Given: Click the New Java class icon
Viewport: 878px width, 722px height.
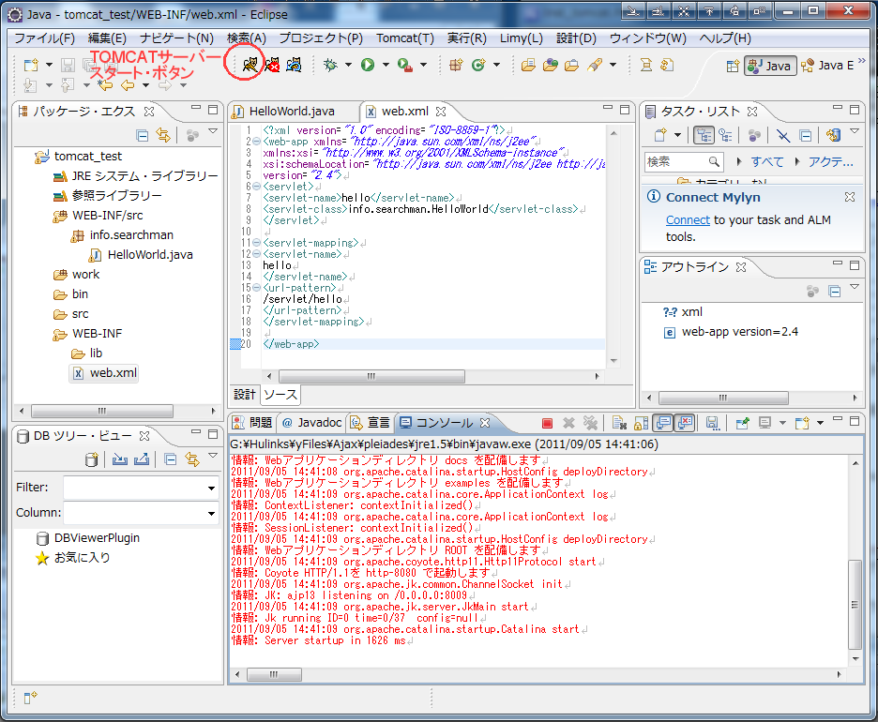Looking at the screenshot, I should click(478, 65).
